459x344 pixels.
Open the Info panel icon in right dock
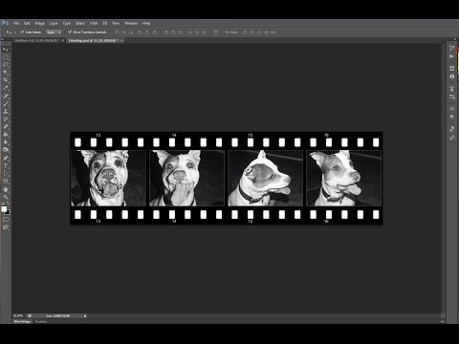click(x=451, y=76)
